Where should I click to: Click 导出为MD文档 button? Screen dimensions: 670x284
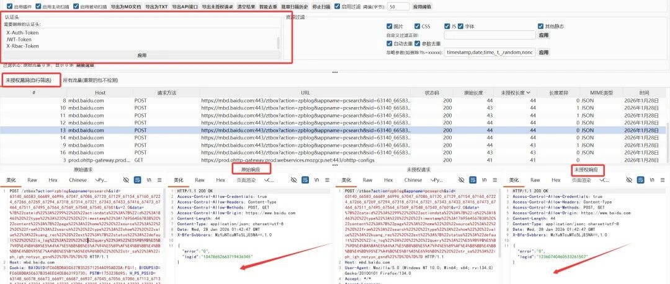[125, 7]
